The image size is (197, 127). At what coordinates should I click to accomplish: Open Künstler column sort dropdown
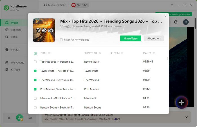pyautogui.click(x=100, y=53)
